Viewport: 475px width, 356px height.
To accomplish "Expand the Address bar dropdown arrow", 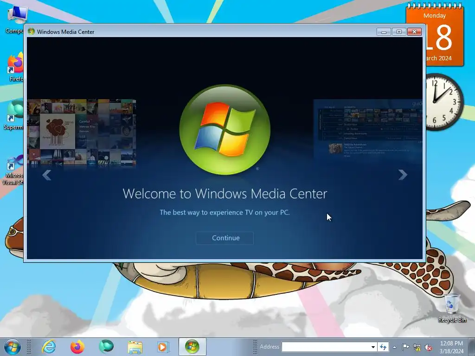I will click(373, 347).
